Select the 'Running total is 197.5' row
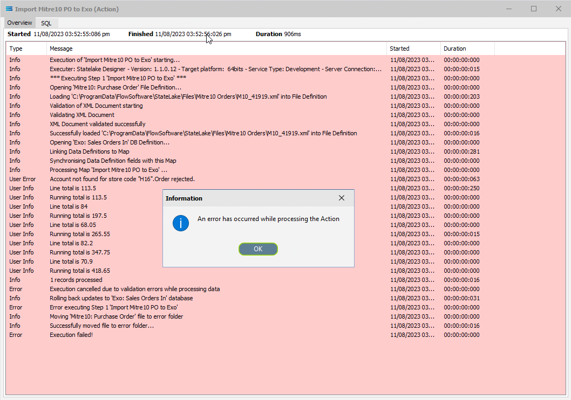Image resolution: width=571 pixels, height=400 pixels. coord(285,216)
